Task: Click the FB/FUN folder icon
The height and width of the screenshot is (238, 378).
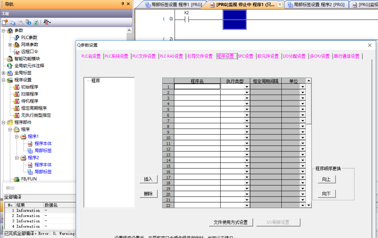Action: [17, 179]
